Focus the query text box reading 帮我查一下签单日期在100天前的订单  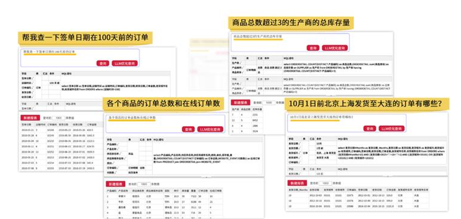pos(80,58)
